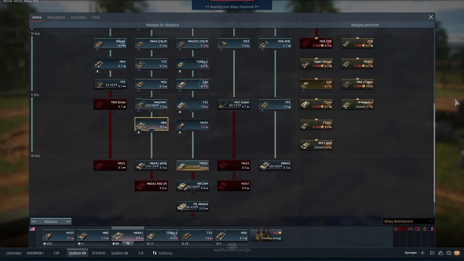Select the T92 vehicle card
This screenshot has width=464, height=261.
[x=110, y=84]
